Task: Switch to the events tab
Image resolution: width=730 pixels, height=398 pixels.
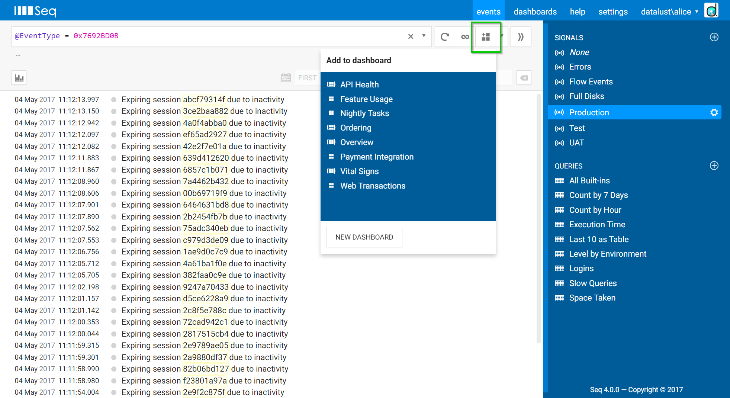Action: coord(488,12)
